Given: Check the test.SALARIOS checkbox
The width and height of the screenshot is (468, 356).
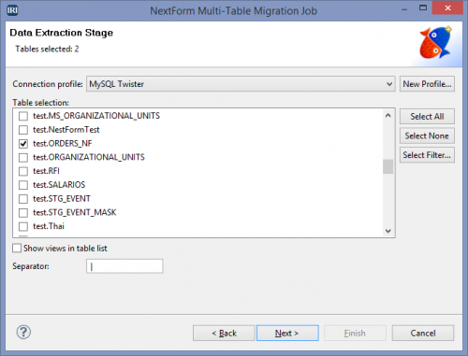Looking at the screenshot, I should pyautogui.click(x=23, y=185).
